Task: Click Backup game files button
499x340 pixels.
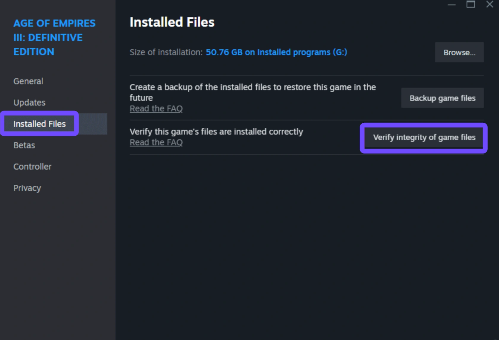Action: point(442,98)
